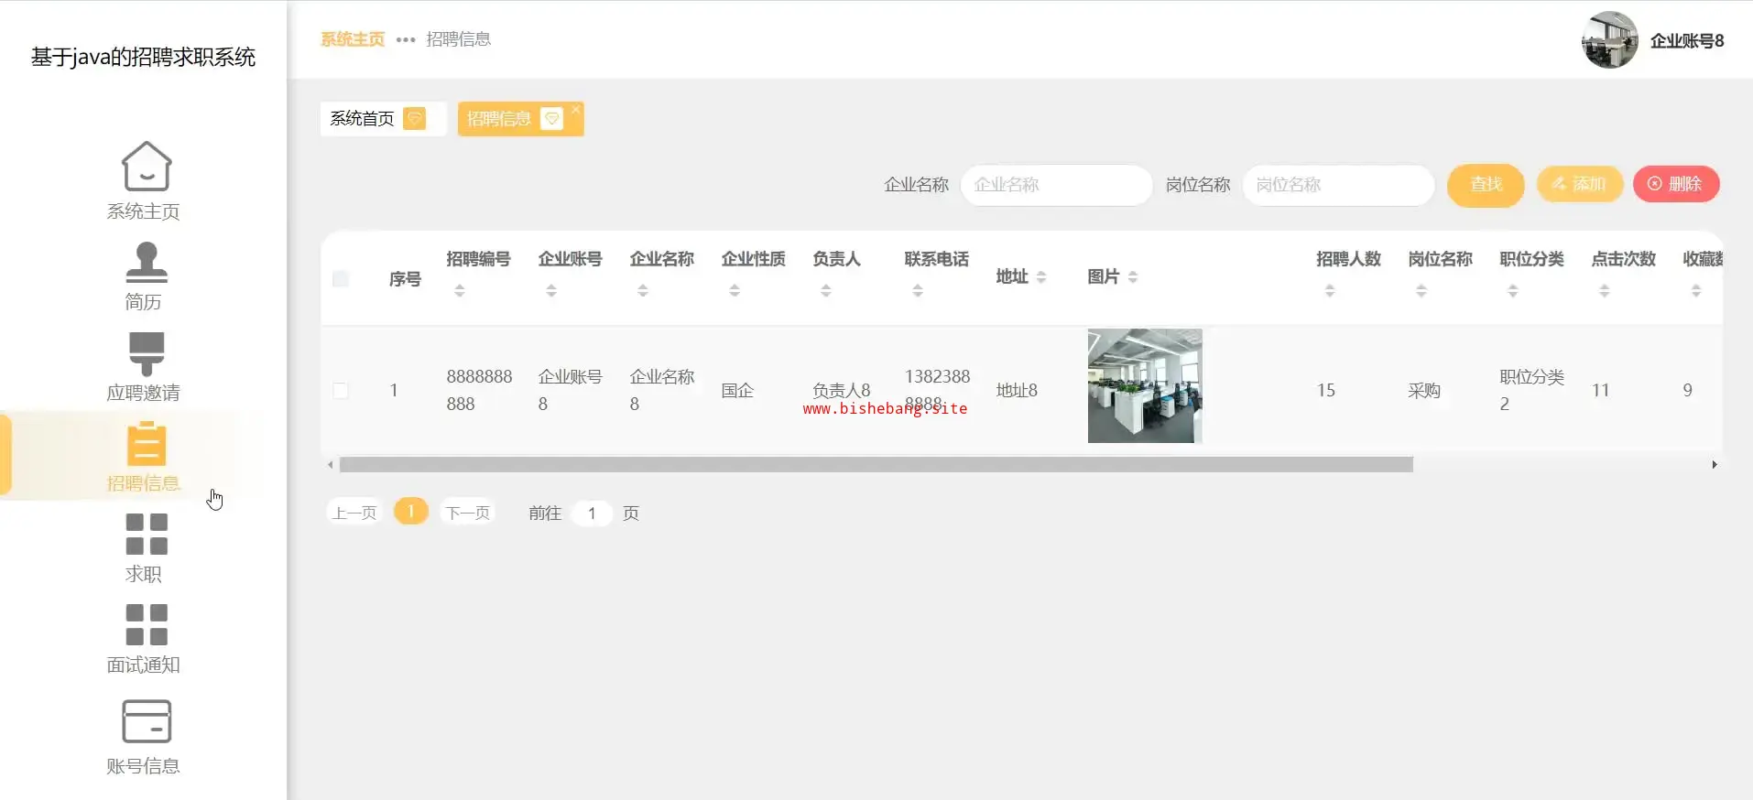The height and width of the screenshot is (800, 1753).
Task: Sort by 招聘人数 column
Action: point(1330,291)
